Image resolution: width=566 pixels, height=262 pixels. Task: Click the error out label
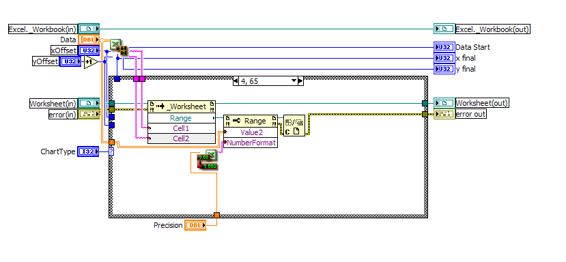470,114
